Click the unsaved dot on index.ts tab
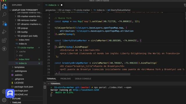This screenshot has width=186, height=104. click(x=62, y=5)
